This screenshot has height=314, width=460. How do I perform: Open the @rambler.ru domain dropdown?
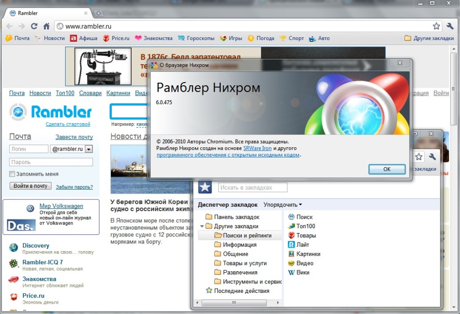[88, 149]
